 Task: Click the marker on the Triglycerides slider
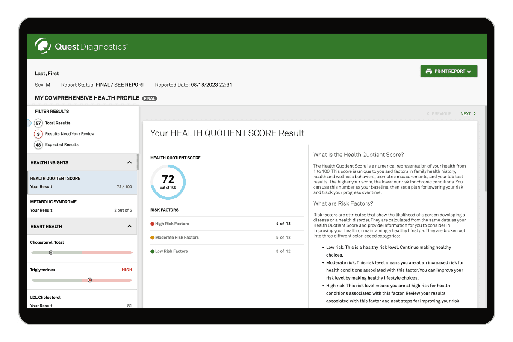pyautogui.click(x=90, y=280)
